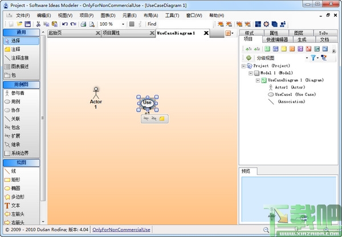The width and height of the screenshot is (342, 237).
Task: Choose the 用例 use case tool
Action: pyautogui.click(x=21, y=101)
